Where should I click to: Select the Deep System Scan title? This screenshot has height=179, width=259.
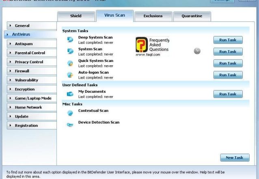(95, 37)
